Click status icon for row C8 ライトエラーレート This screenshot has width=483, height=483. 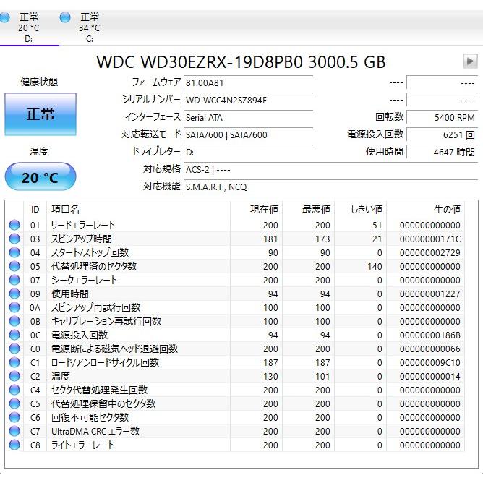point(14,445)
